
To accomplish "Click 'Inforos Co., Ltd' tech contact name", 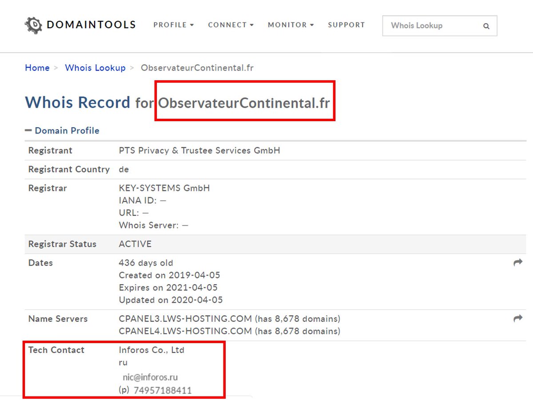I will point(151,350).
